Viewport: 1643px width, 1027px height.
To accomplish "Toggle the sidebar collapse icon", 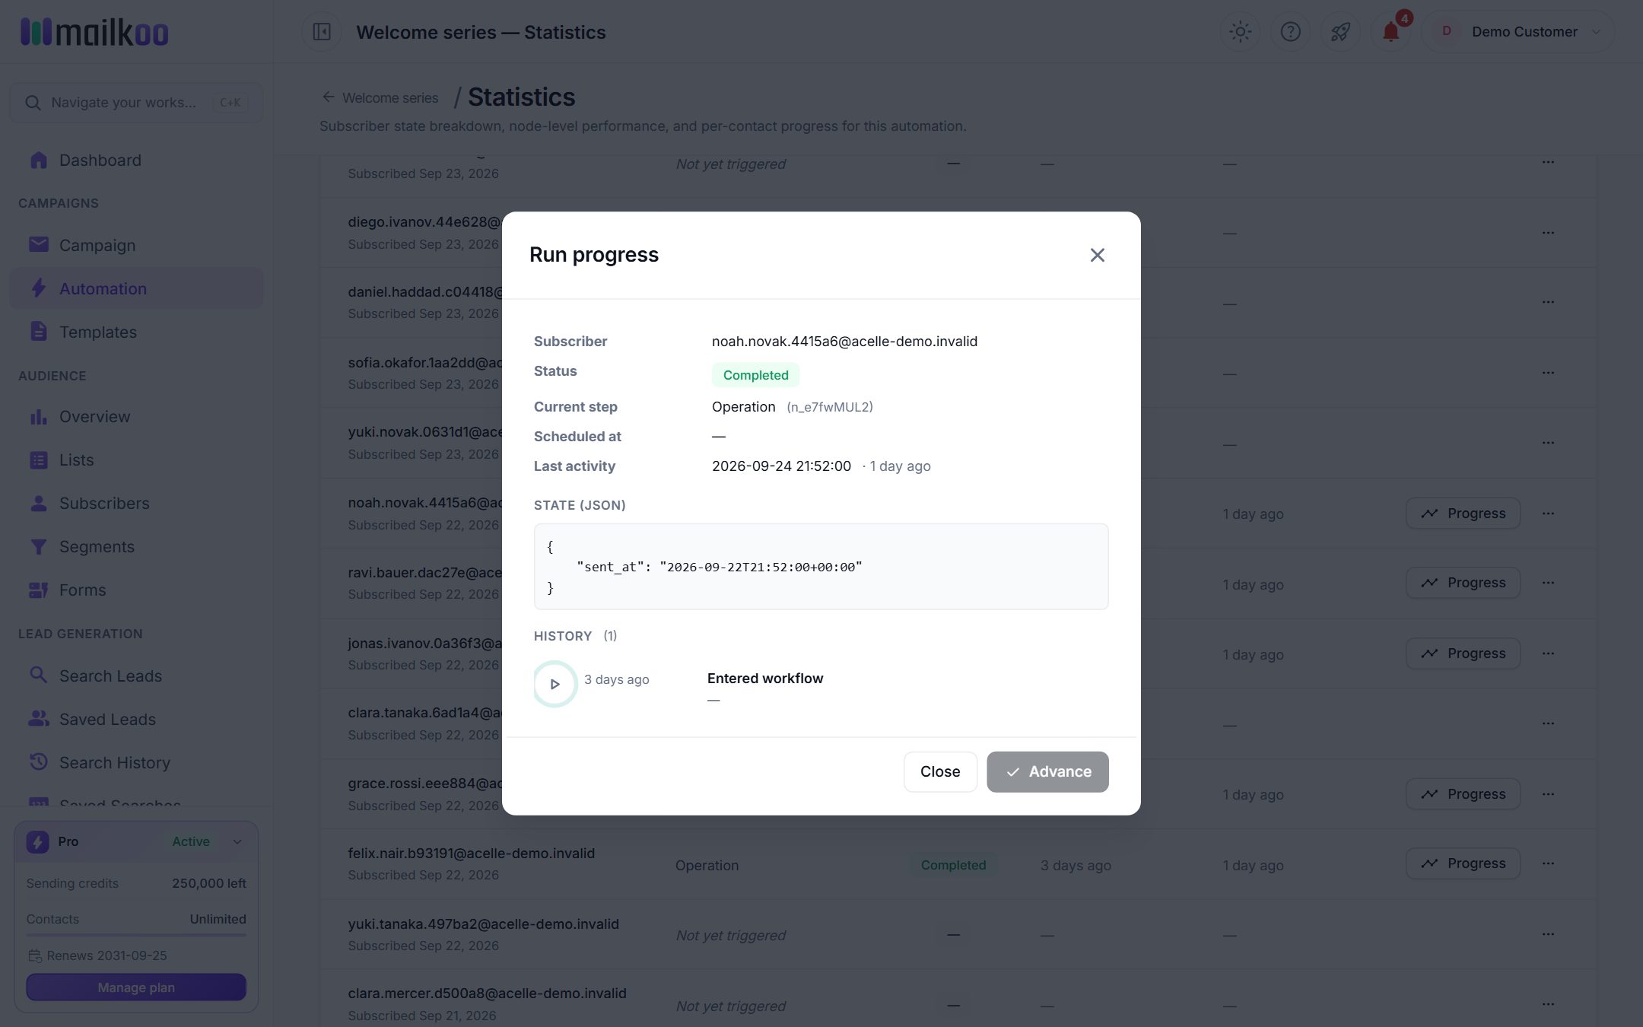I will (322, 31).
